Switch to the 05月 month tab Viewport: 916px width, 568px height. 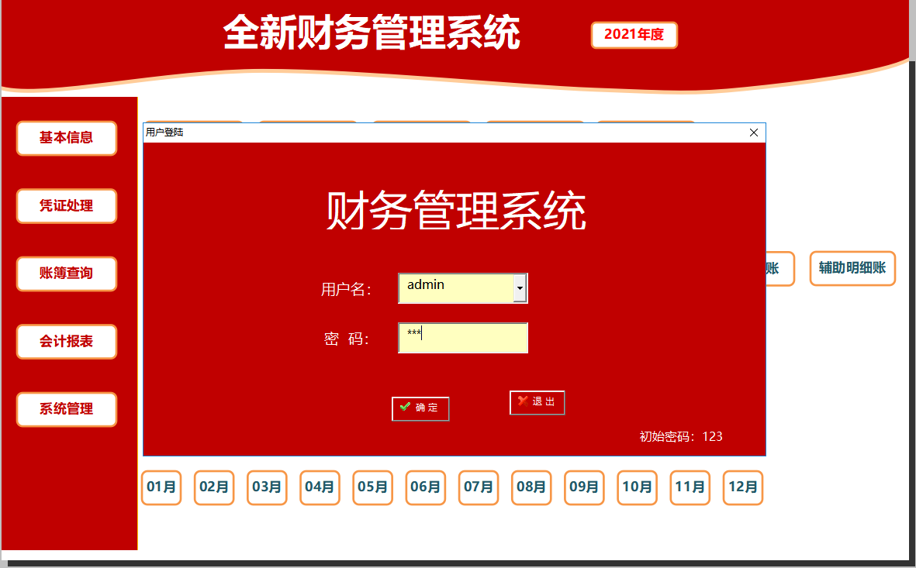tap(372, 487)
